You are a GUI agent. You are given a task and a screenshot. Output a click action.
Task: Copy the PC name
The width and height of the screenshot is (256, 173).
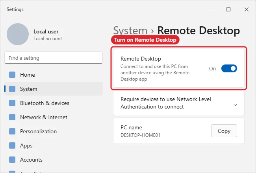(x=224, y=131)
